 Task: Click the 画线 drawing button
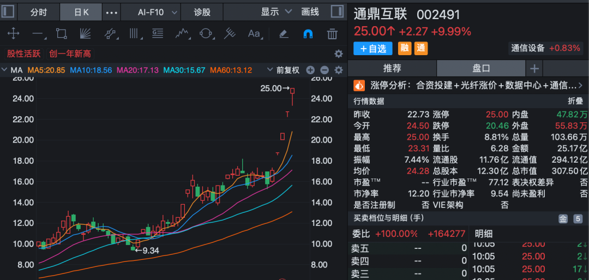[310, 11]
